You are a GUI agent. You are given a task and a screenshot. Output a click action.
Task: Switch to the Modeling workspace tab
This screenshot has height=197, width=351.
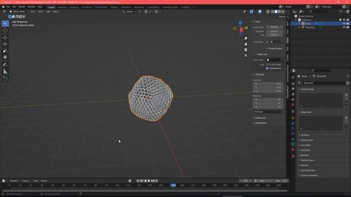click(x=62, y=7)
